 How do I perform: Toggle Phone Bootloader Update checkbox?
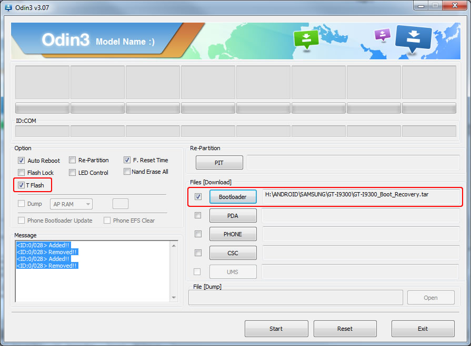point(21,221)
